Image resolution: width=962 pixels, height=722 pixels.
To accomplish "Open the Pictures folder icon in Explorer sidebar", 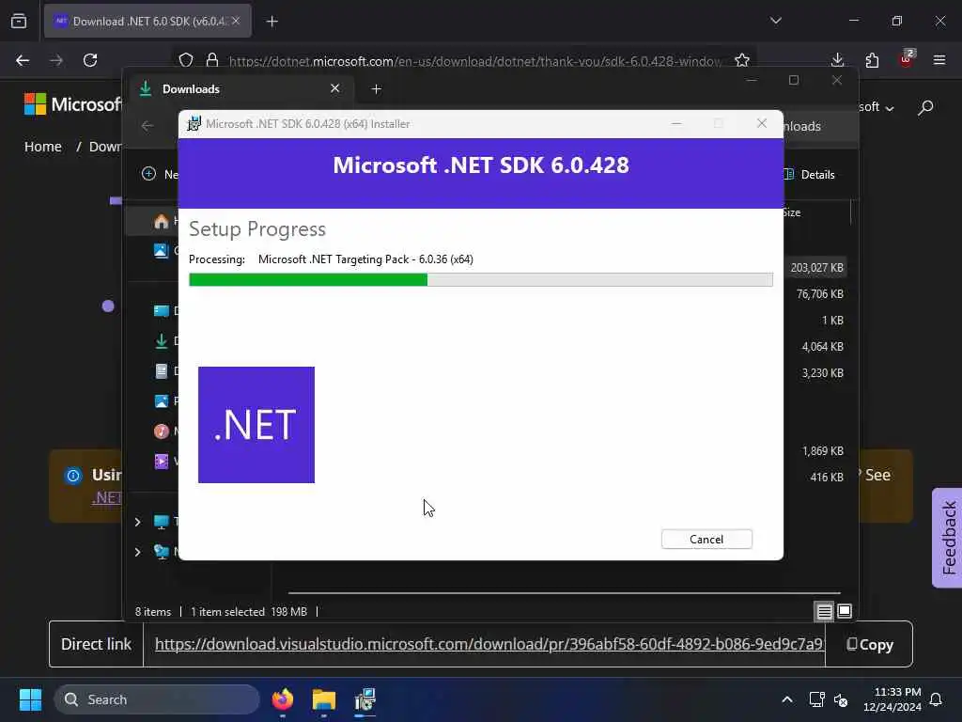I will click(161, 400).
